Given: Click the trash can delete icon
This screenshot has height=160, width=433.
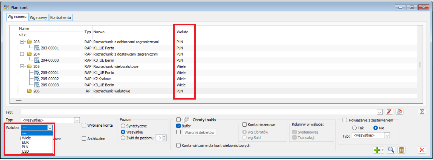Looking at the screenshot, I should [401, 150].
